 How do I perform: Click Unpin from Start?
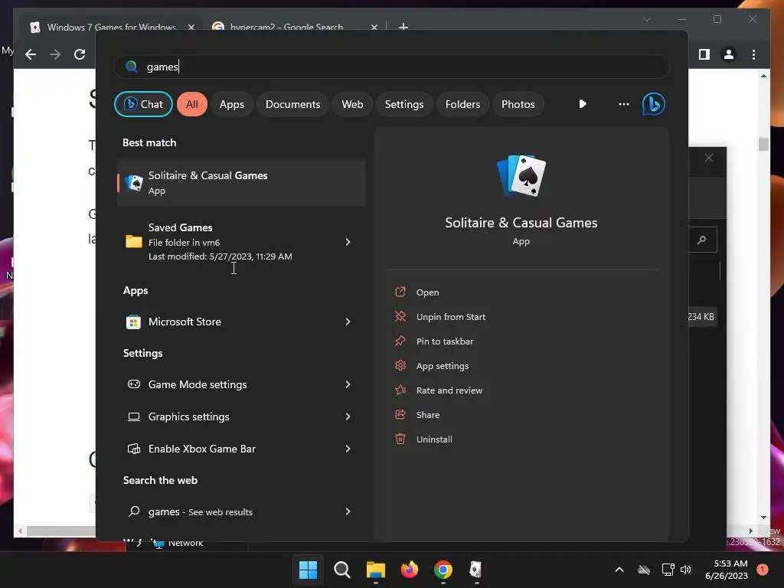click(450, 317)
